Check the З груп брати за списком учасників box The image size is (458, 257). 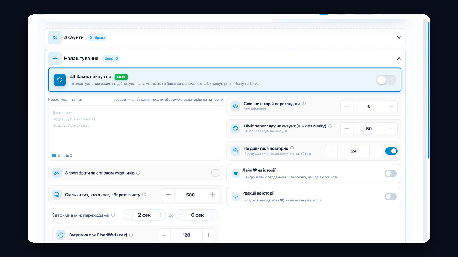coord(215,173)
